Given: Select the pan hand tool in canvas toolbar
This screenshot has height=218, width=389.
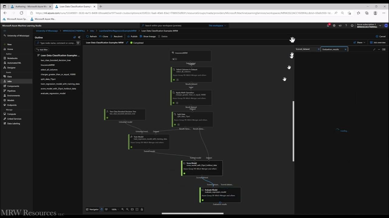Looking at the screenshot, I should click(x=102, y=209).
